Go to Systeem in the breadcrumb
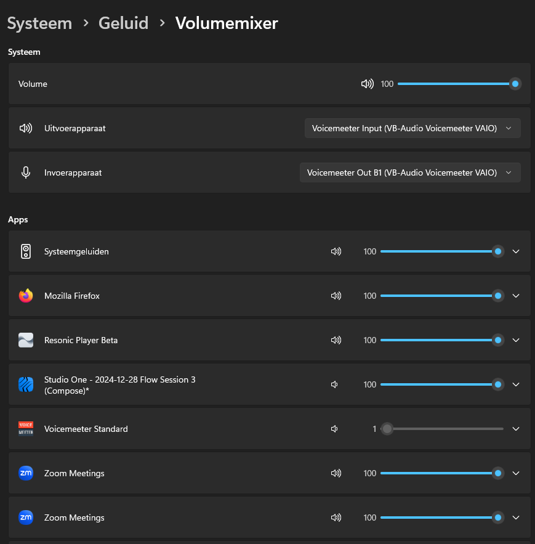The height and width of the screenshot is (544, 535). pos(39,23)
